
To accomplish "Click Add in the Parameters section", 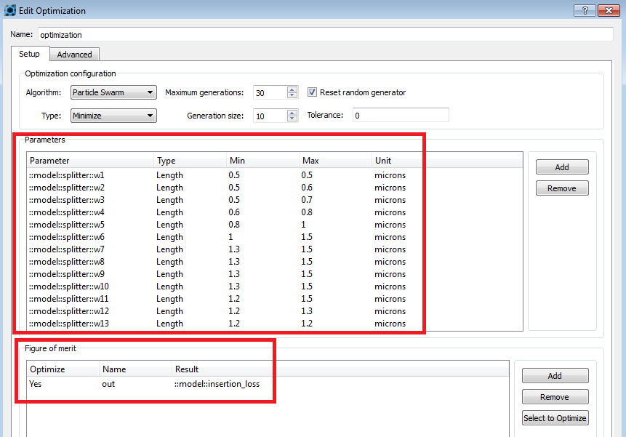I will point(561,167).
